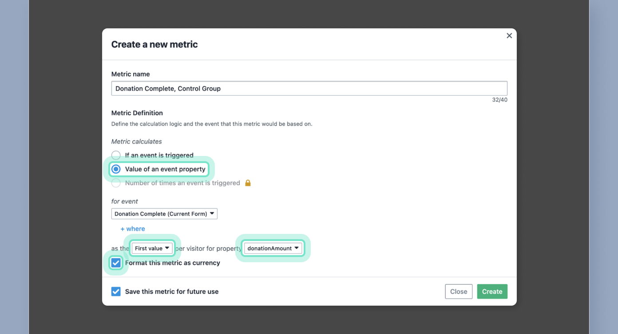Click the chevron on the donationAmount selector

point(297,248)
